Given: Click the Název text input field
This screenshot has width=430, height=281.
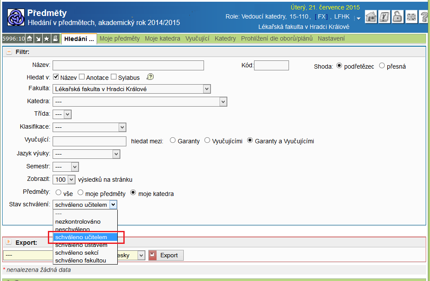Looking at the screenshot, I should (x=128, y=66).
